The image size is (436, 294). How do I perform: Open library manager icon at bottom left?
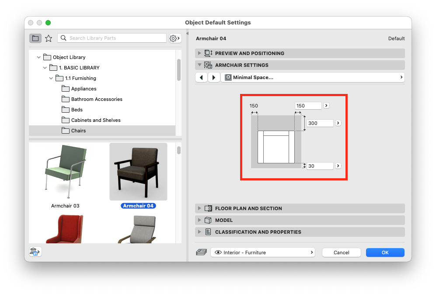35,252
